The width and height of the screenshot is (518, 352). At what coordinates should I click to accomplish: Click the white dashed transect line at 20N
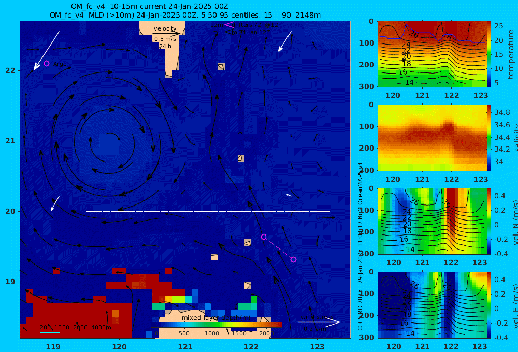pyautogui.click(x=208, y=211)
